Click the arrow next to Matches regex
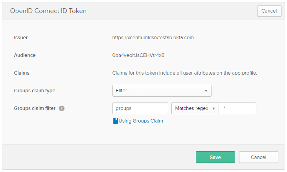This screenshot has width=287, height=172. (x=213, y=108)
